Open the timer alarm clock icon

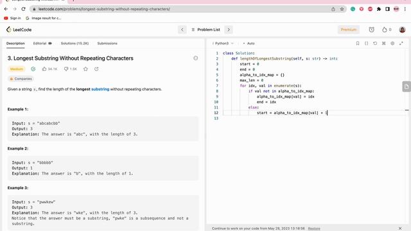[371, 30]
